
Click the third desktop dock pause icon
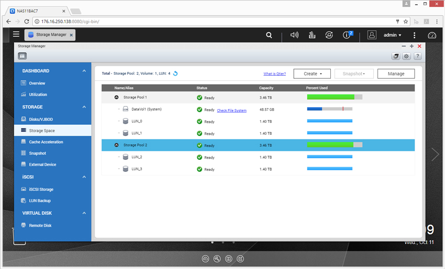(229, 259)
